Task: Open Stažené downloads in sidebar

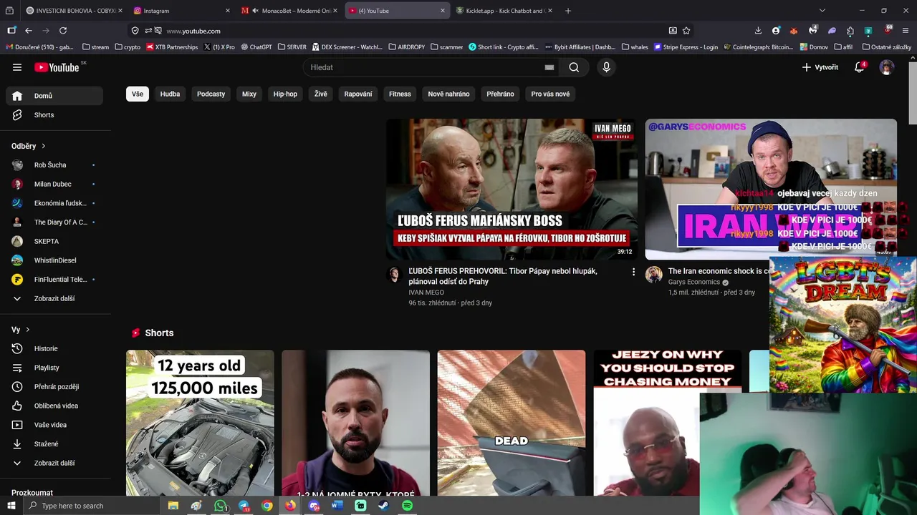Action: [54, 444]
